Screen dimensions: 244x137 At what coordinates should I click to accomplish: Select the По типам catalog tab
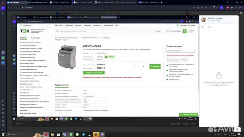point(23,38)
